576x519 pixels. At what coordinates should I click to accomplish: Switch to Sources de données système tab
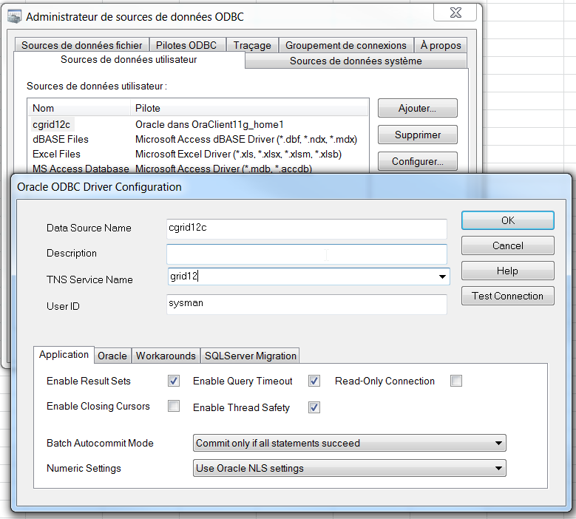pyautogui.click(x=356, y=61)
